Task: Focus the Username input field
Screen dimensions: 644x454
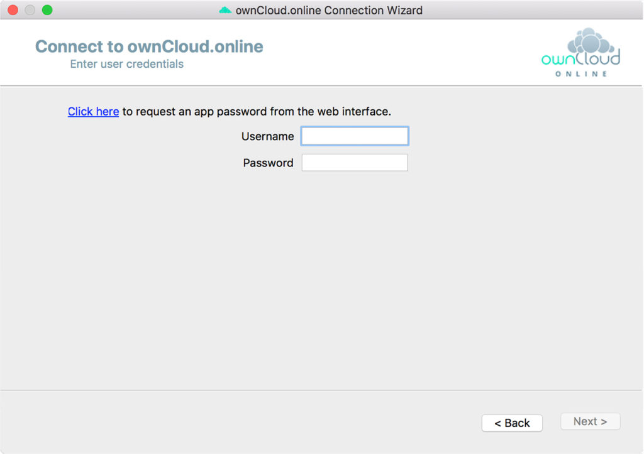Action: tap(354, 136)
